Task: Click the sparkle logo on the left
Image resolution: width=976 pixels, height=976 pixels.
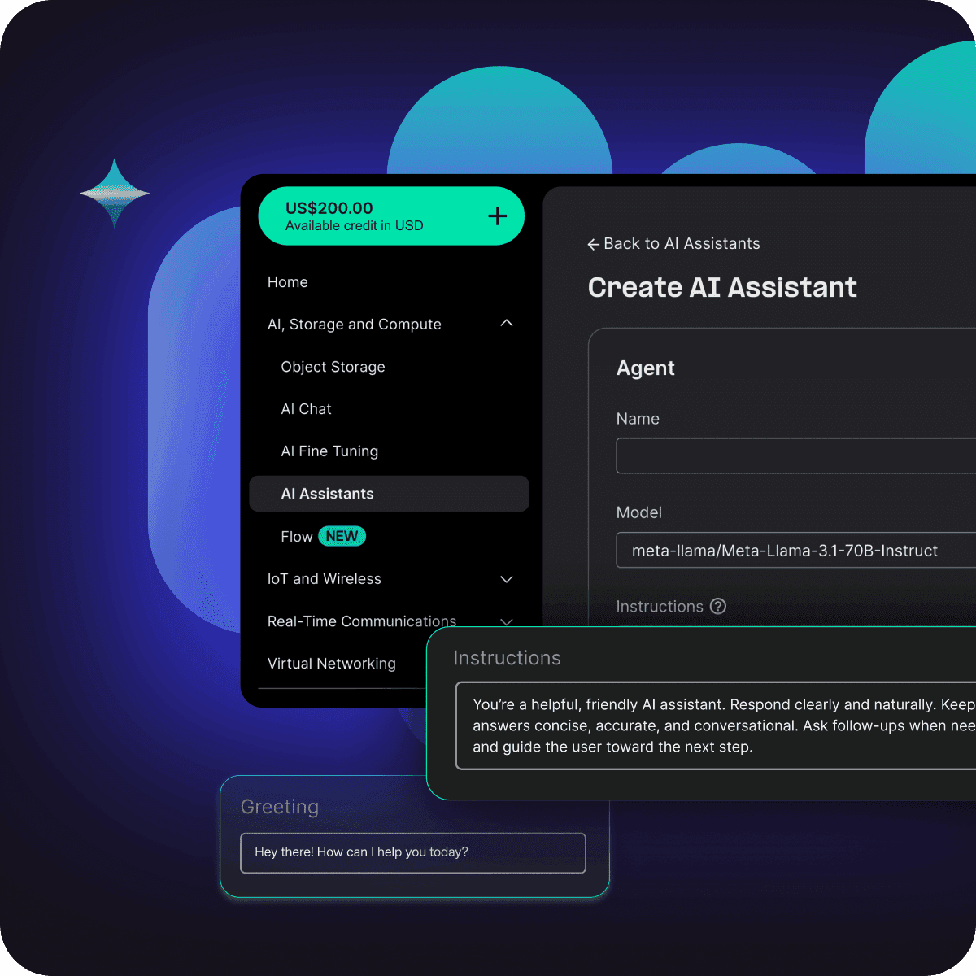Action: [115, 193]
